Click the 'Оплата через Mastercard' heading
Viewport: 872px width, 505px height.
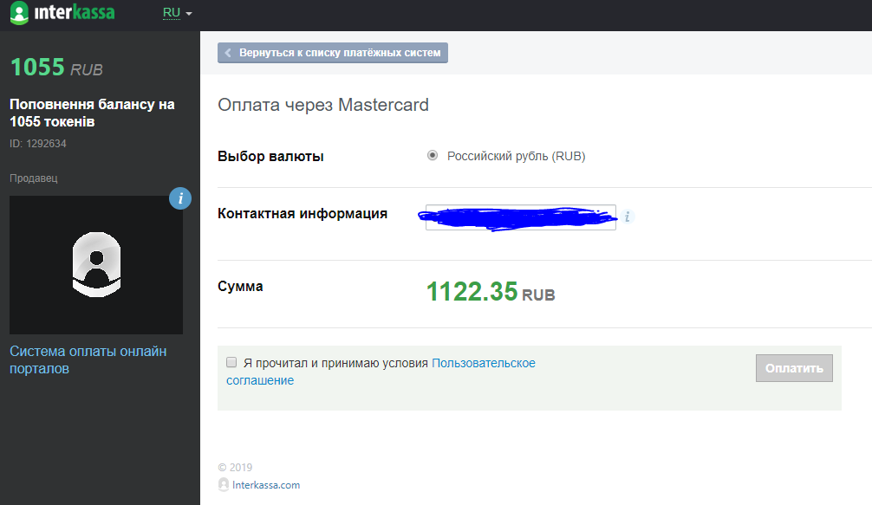323,105
